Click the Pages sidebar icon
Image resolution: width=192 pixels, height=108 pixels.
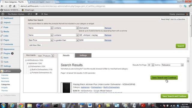click(1, 40)
